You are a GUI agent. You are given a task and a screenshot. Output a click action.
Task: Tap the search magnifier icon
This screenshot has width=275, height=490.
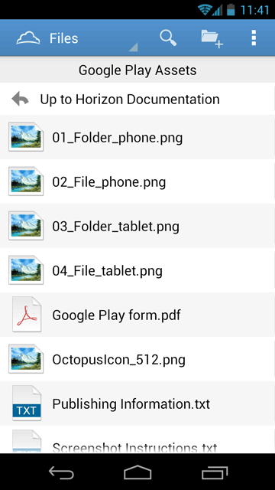pos(168,38)
